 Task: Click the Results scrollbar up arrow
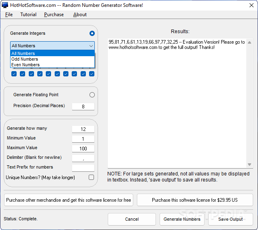click(249, 42)
